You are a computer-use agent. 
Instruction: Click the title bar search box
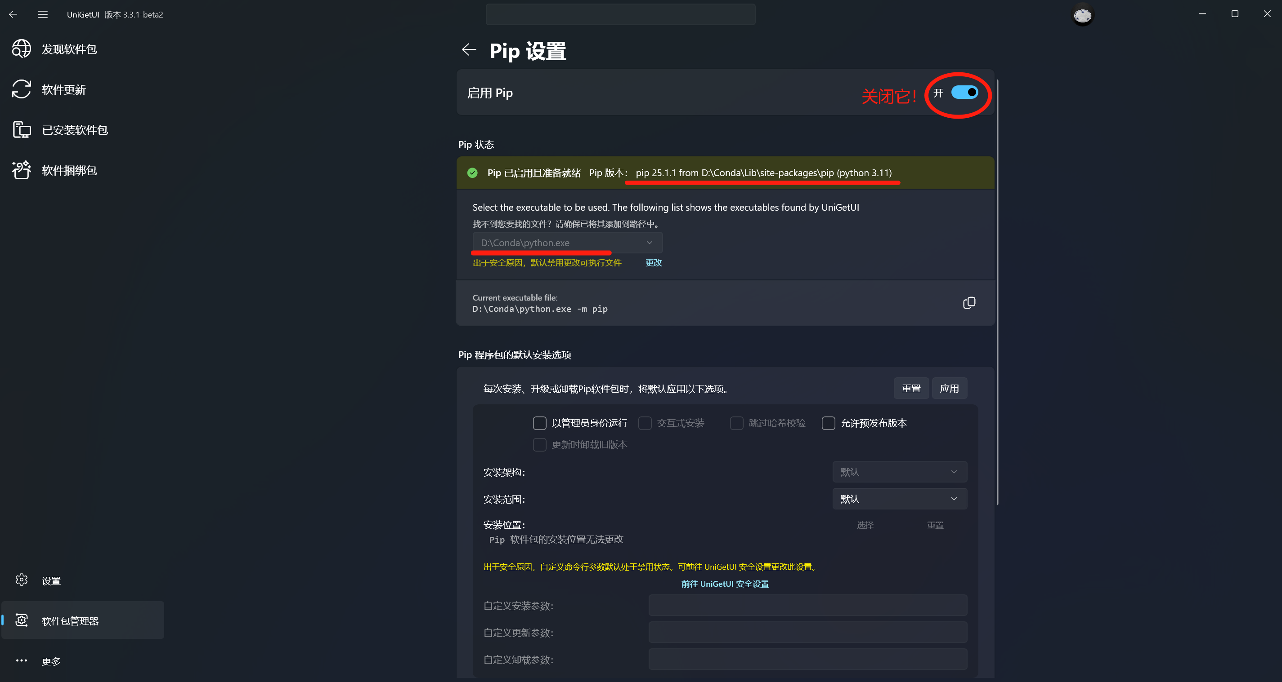[620, 14]
